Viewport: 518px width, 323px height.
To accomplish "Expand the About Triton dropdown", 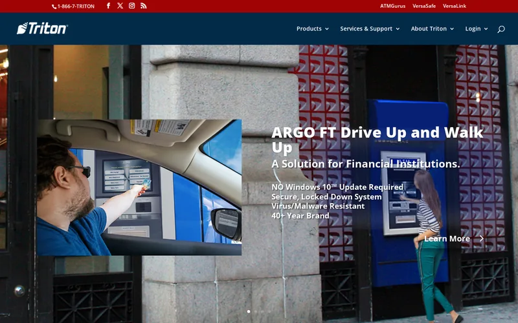I will click(x=433, y=28).
